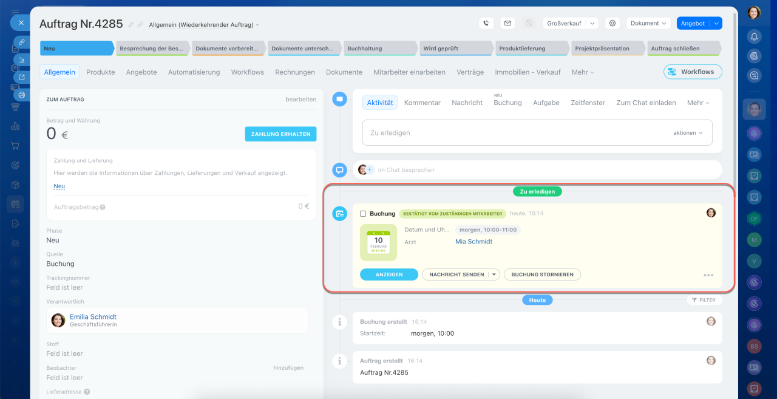Image resolution: width=777 pixels, height=399 pixels.
Task: Tick the Buchung checkbox
Action: pos(363,214)
